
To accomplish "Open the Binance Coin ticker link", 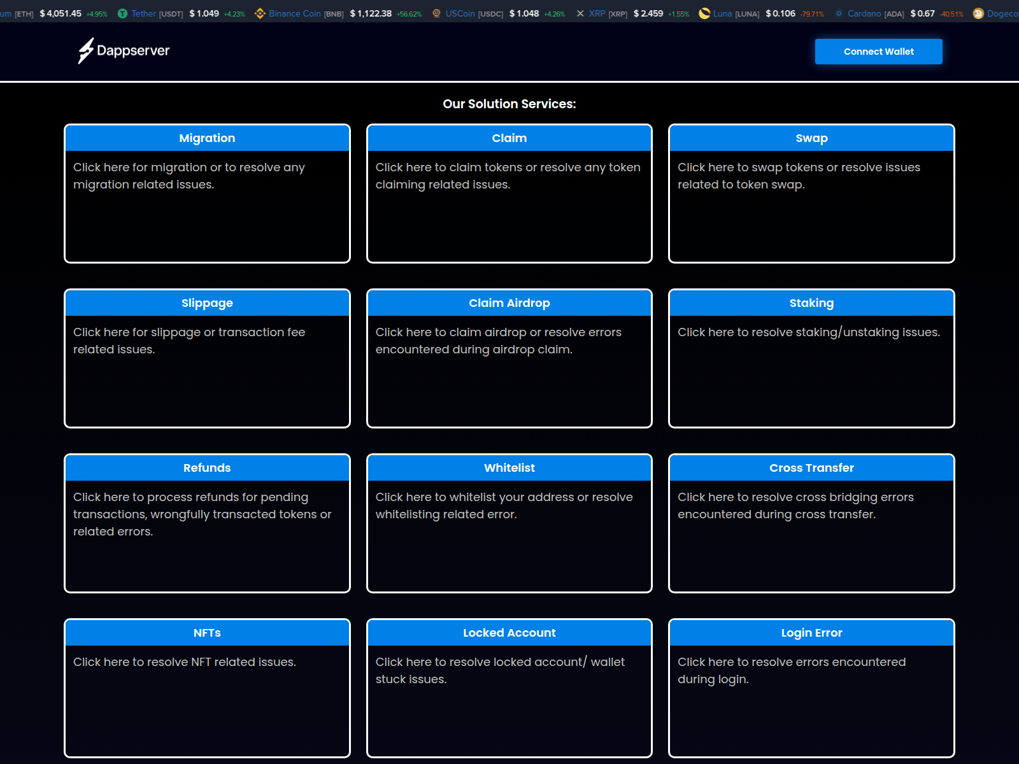I will coord(294,13).
